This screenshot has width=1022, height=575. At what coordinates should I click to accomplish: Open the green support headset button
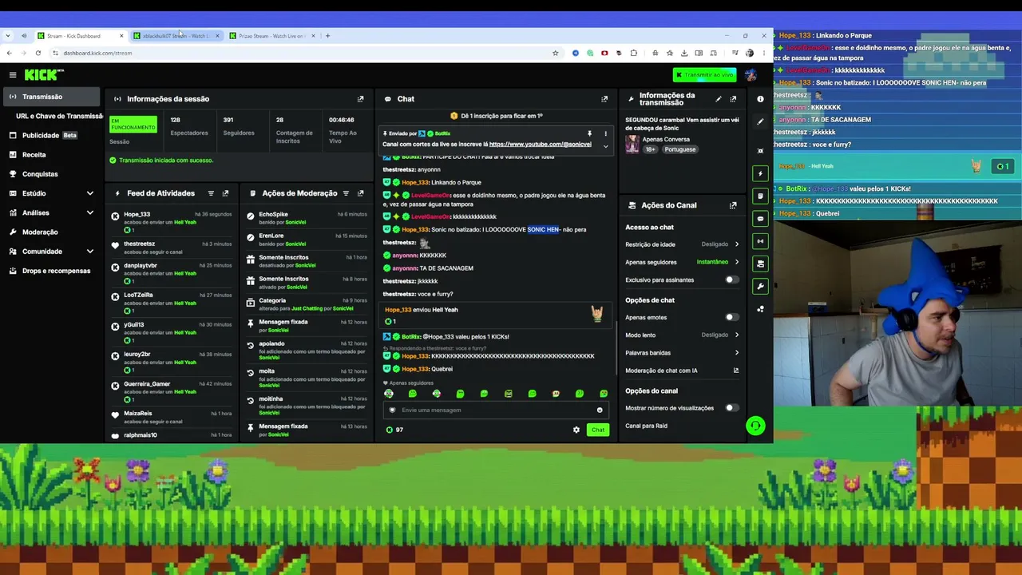point(755,426)
